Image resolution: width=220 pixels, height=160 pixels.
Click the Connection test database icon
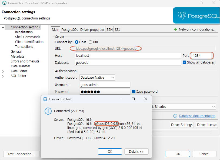pyautogui.click(x=45, y=99)
